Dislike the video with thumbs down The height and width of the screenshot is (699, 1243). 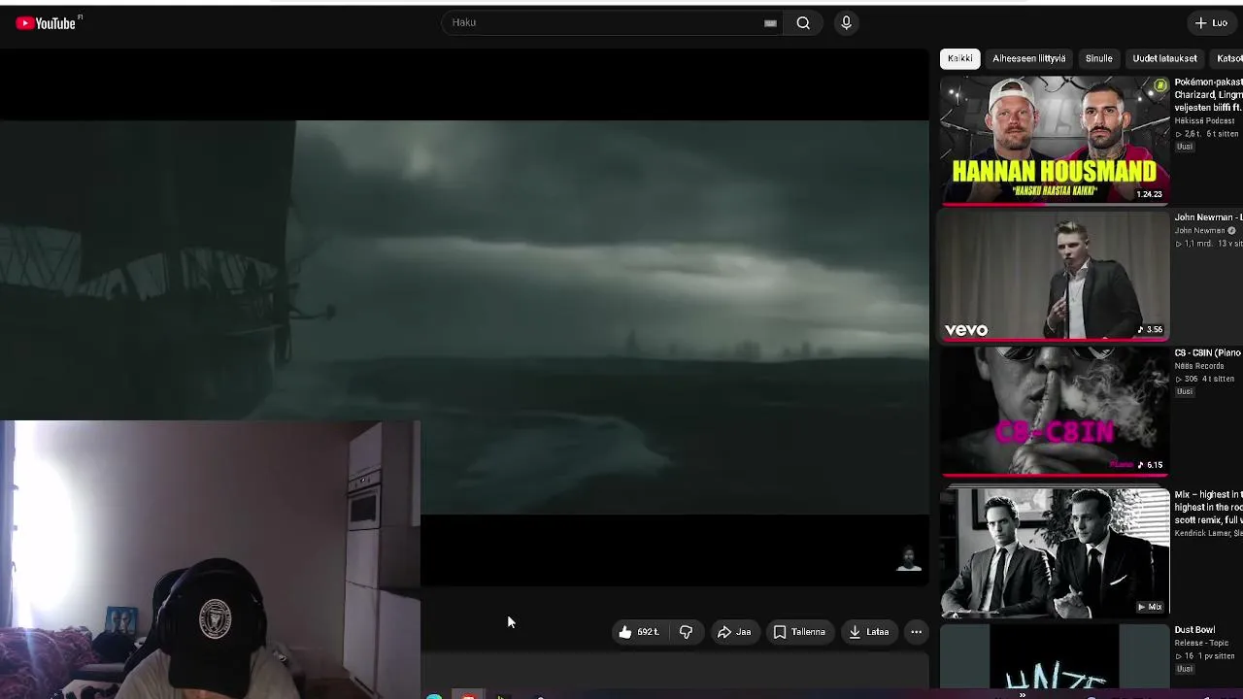(686, 632)
